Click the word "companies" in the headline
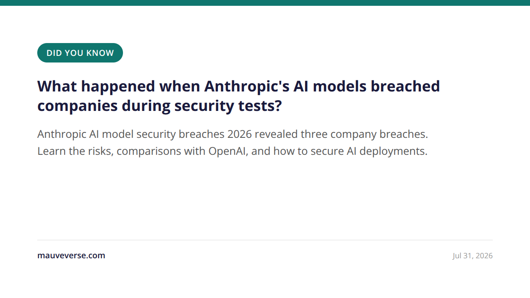530x298 pixels. 77,106
